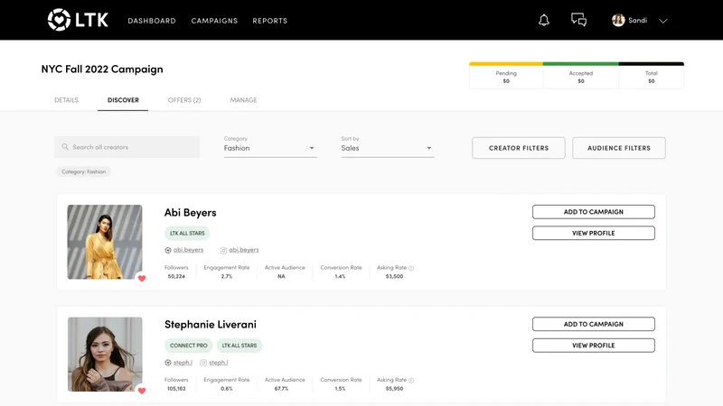This screenshot has width=723, height=406.
Task: Toggle favorite heart on Abi Beyers
Action: [142, 278]
